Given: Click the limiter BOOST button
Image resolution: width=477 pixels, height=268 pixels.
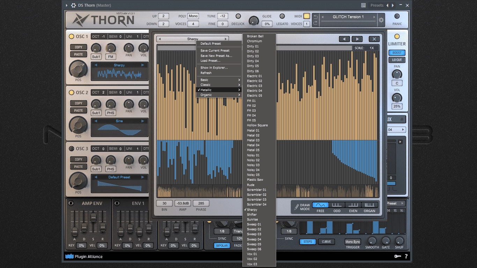Looking at the screenshot, I should (397, 53).
